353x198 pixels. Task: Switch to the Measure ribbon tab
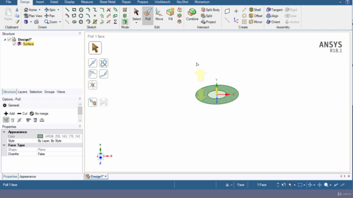pos(87,2)
